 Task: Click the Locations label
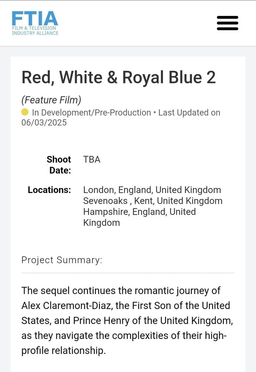(x=49, y=190)
